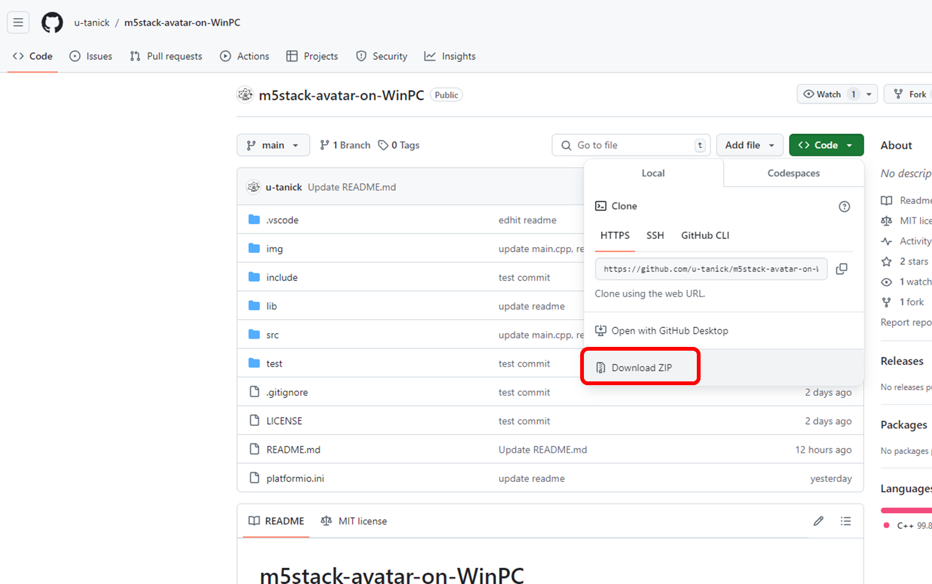
Task: Open the Watch options dropdown arrow
Action: [x=869, y=94]
